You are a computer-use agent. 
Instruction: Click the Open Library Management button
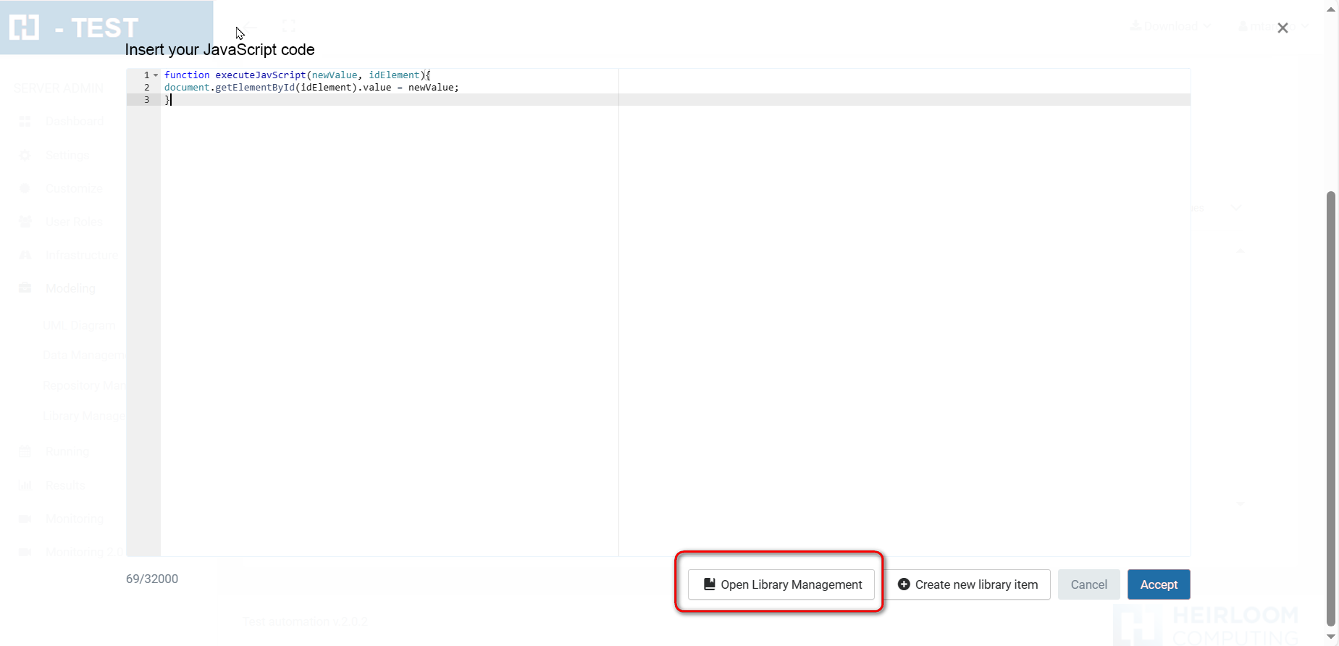click(x=781, y=584)
